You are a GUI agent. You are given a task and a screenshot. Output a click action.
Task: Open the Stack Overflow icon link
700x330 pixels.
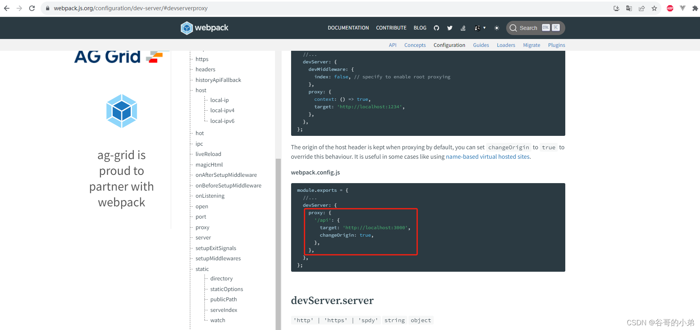point(463,28)
